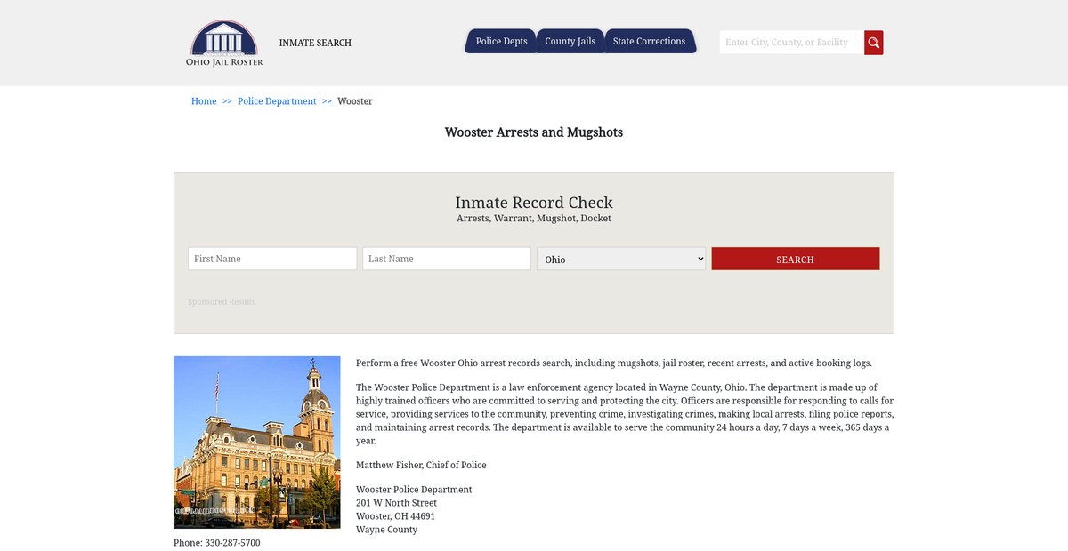
Task: Click the phone number 330-287-5700
Action: (x=232, y=542)
